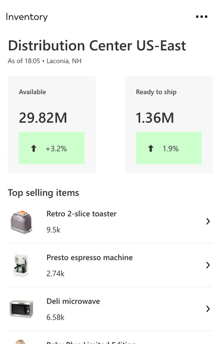
Task: Click the up arrow in Ready to ship card
Action: click(x=150, y=148)
